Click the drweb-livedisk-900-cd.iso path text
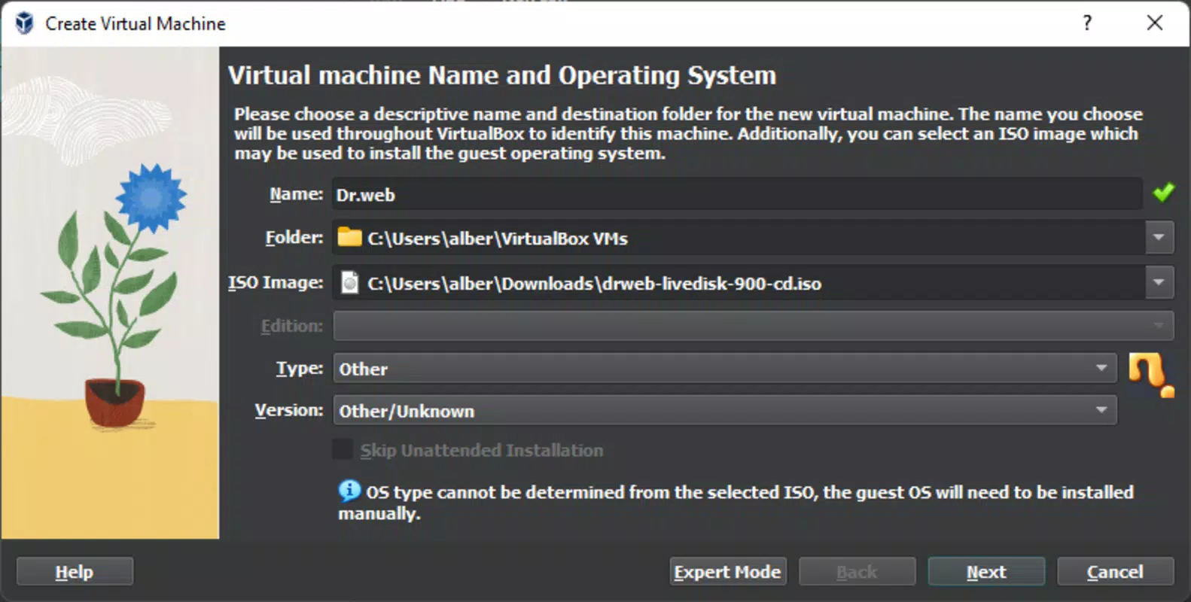This screenshot has height=602, width=1191. pos(594,284)
